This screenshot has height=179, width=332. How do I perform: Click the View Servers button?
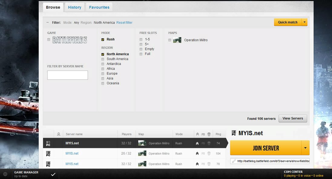click(293, 118)
